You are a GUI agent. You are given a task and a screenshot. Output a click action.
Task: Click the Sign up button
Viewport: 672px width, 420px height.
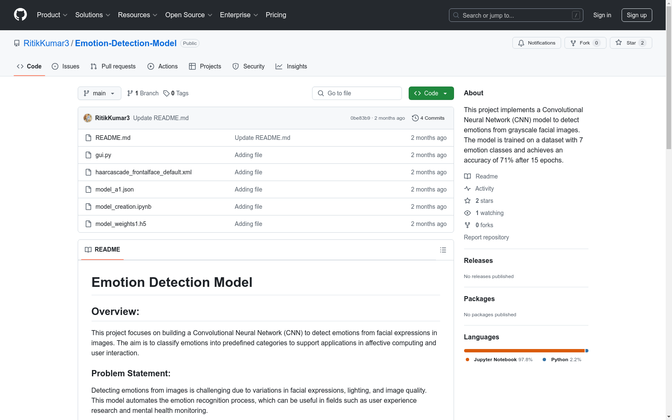pyautogui.click(x=637, y=15)
